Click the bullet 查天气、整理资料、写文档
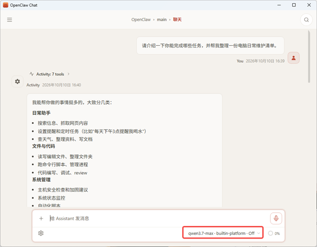This screenshot has height=247, width=317. point(65,139)
